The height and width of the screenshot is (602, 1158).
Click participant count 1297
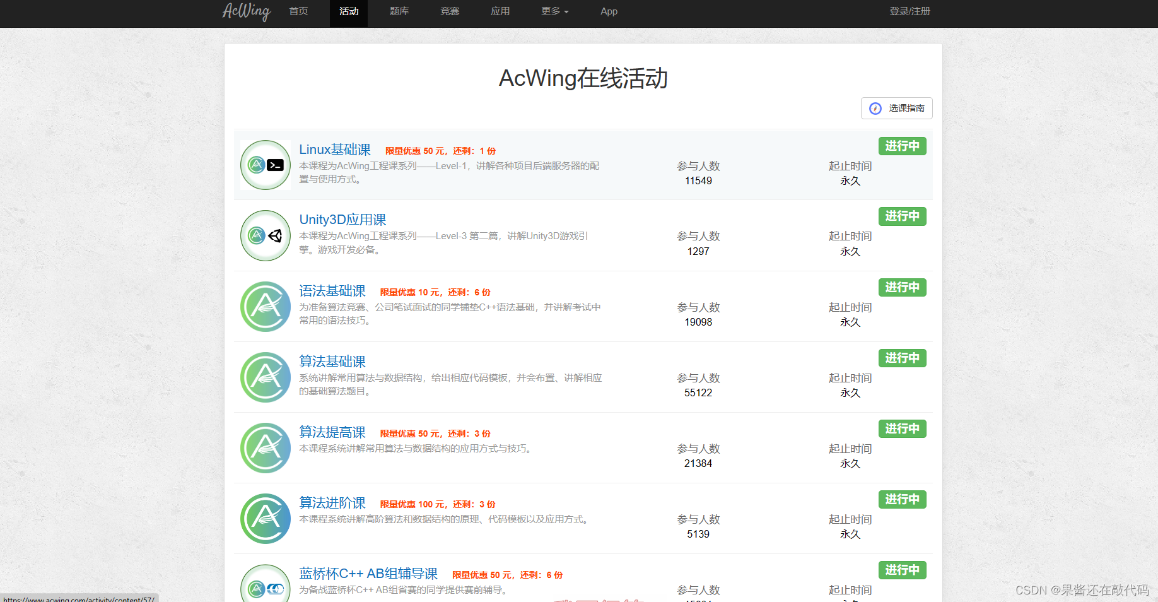pyautogui.click(x=698, y=252)
